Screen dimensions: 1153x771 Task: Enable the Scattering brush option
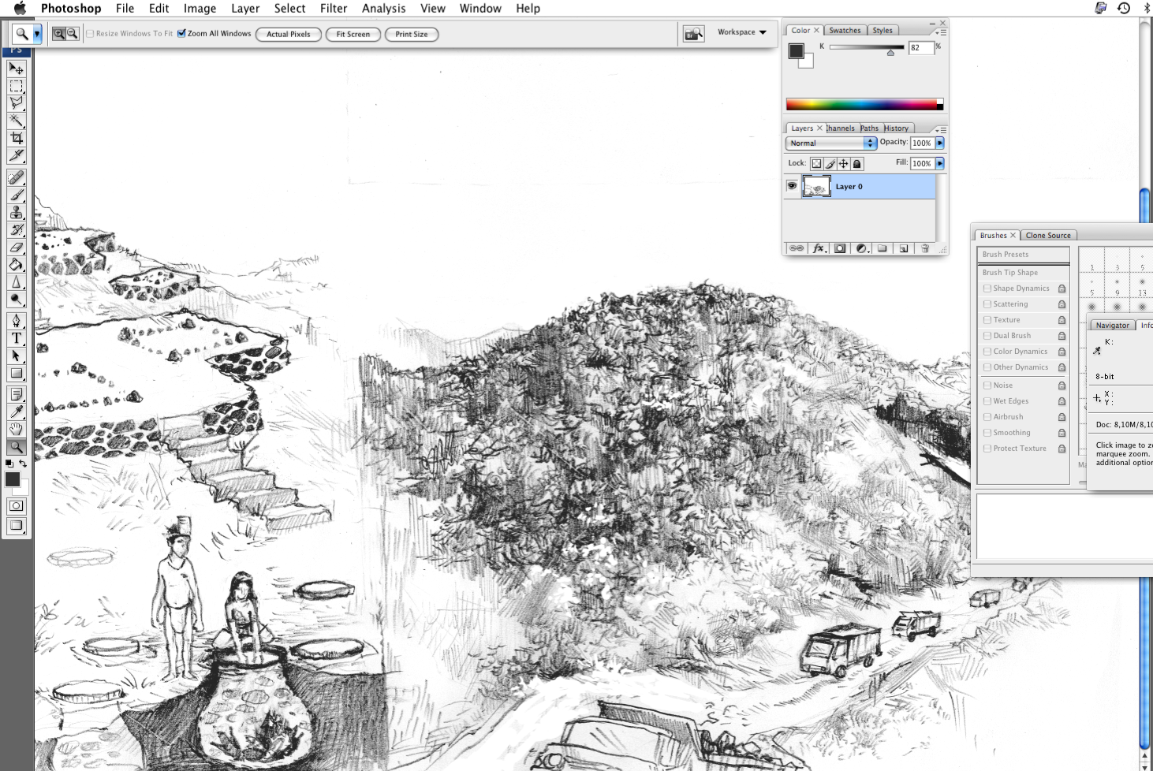click(x=987, y=304)
